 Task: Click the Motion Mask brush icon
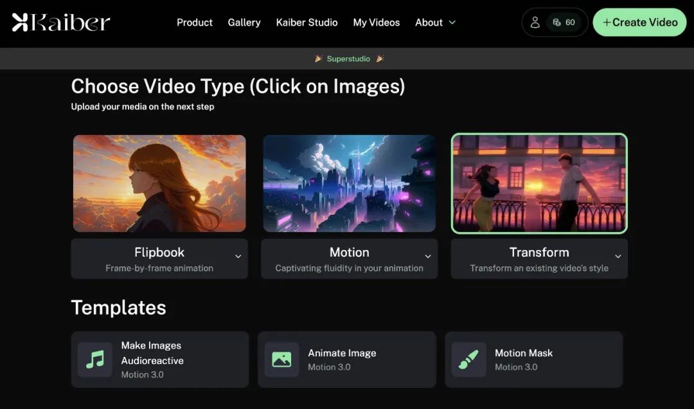pos(468,359)
